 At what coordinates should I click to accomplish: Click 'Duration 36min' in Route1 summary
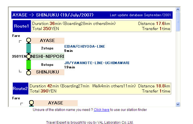47,24
